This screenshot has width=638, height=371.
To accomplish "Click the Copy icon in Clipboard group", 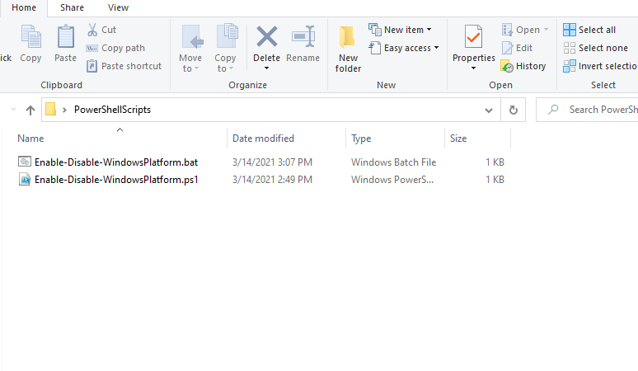I will coord(31,36).
